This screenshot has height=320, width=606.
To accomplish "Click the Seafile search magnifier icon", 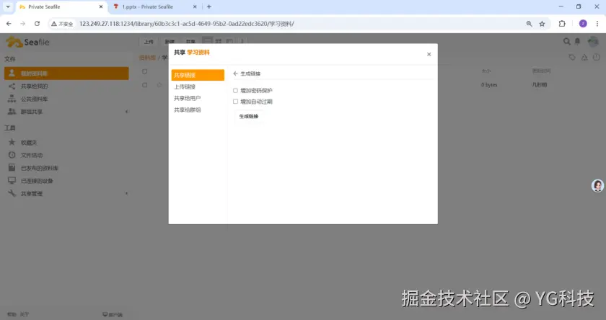I will (566, 41).
